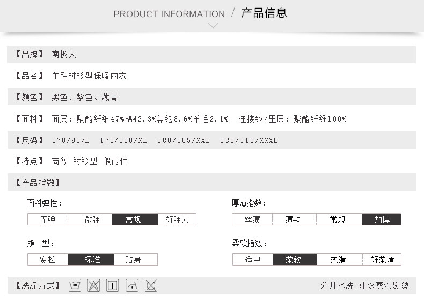Click the low-heat iron care icon
424x303 pixels.
click(132, 285)
